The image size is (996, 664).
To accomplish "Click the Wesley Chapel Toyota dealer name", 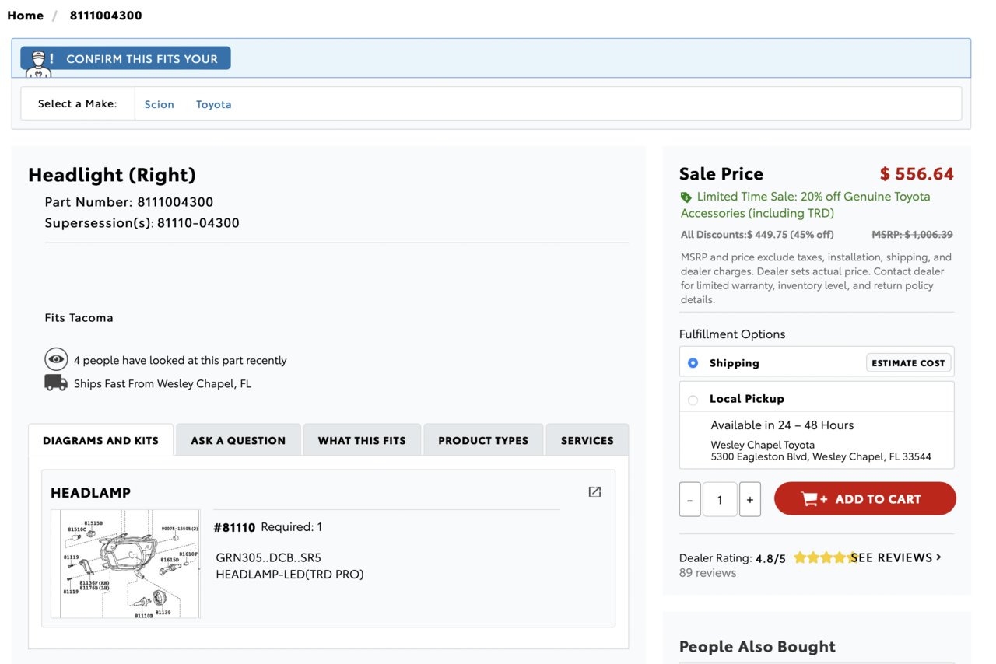I will pos(763,445).
